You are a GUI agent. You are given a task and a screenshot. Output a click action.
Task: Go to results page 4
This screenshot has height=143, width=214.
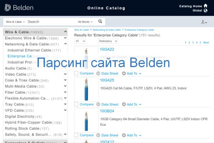coord(197,43)
